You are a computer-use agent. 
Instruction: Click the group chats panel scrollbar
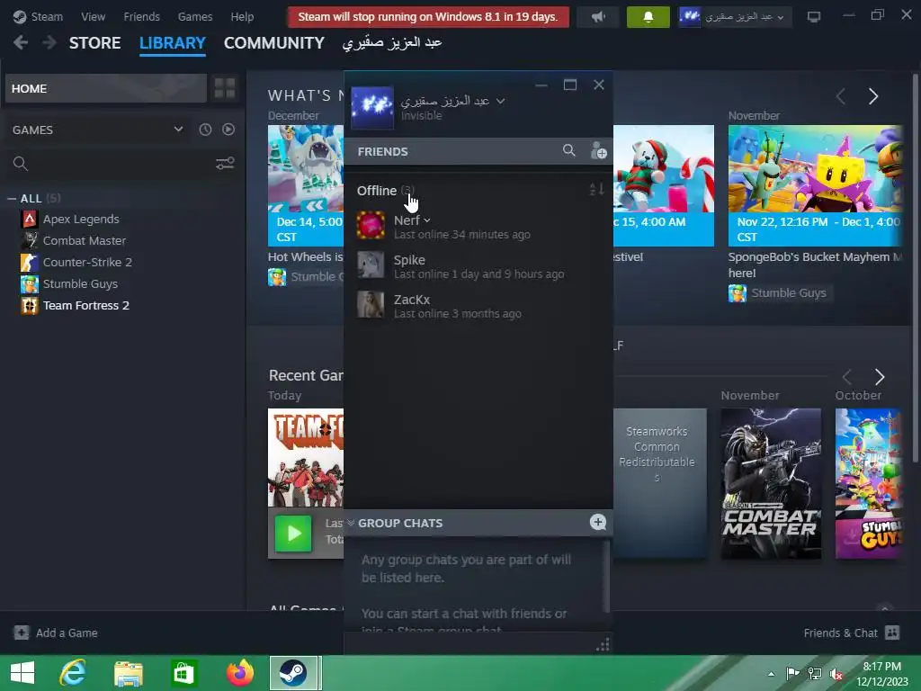pyautogui.click(x=606, y=577)
